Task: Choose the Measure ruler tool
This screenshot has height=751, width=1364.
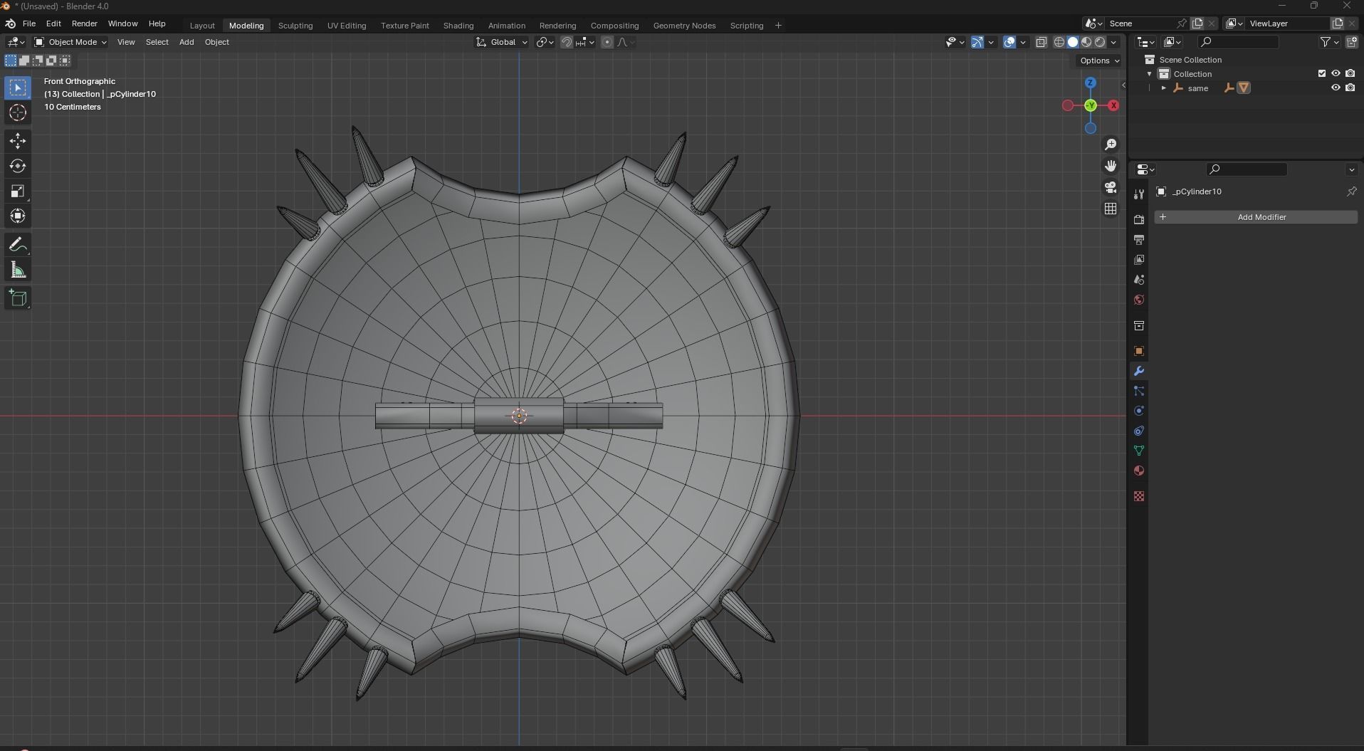Action: click(x=18, y=270)
